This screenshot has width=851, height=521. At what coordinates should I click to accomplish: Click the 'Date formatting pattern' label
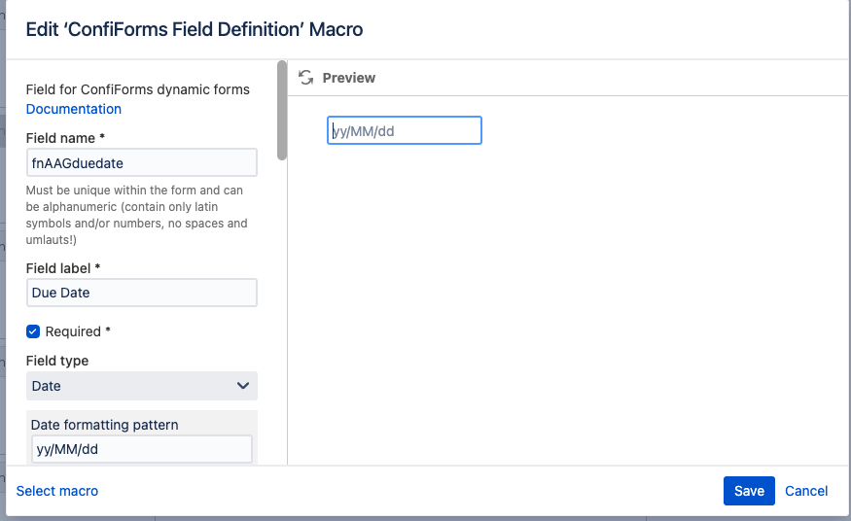pos(104,425)
